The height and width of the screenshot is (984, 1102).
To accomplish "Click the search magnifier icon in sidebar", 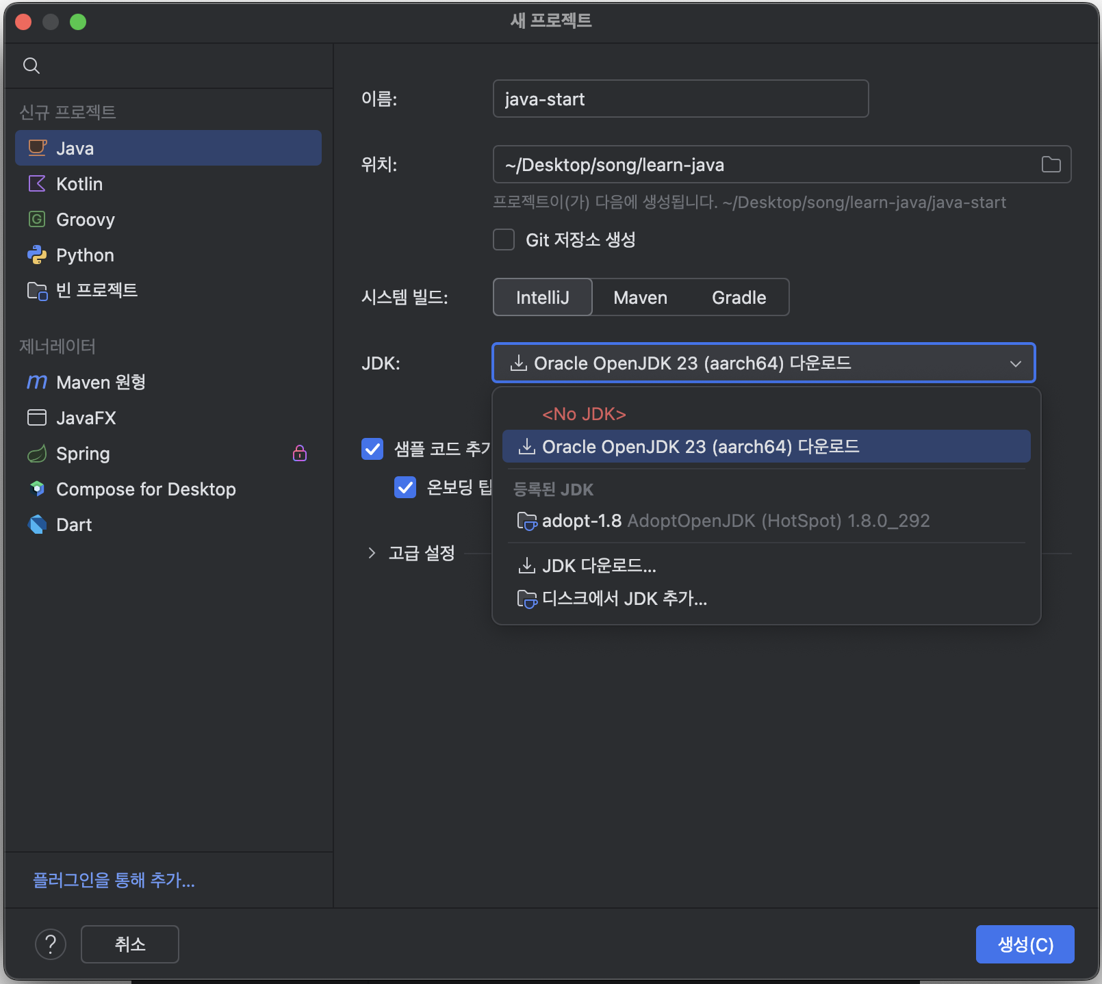I will [31, 66].
